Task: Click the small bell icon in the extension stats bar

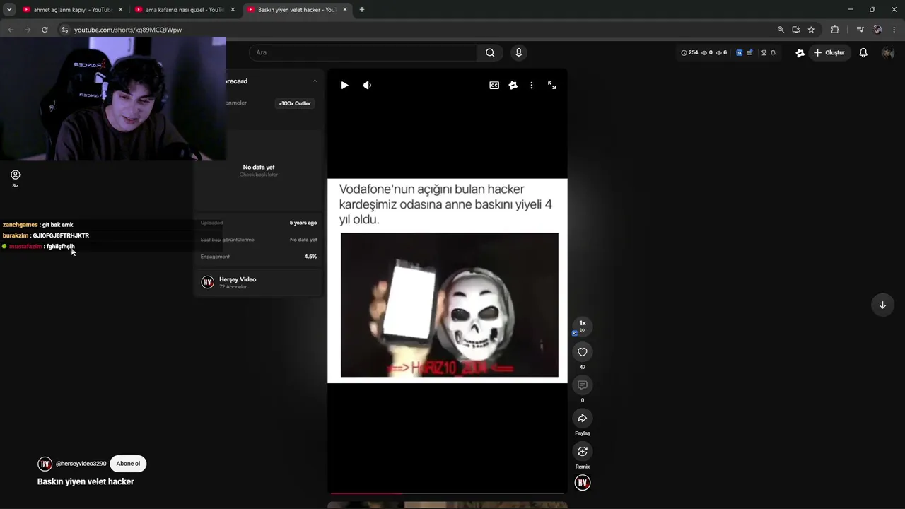Action: pyautogui.click(x=773, y=53)
